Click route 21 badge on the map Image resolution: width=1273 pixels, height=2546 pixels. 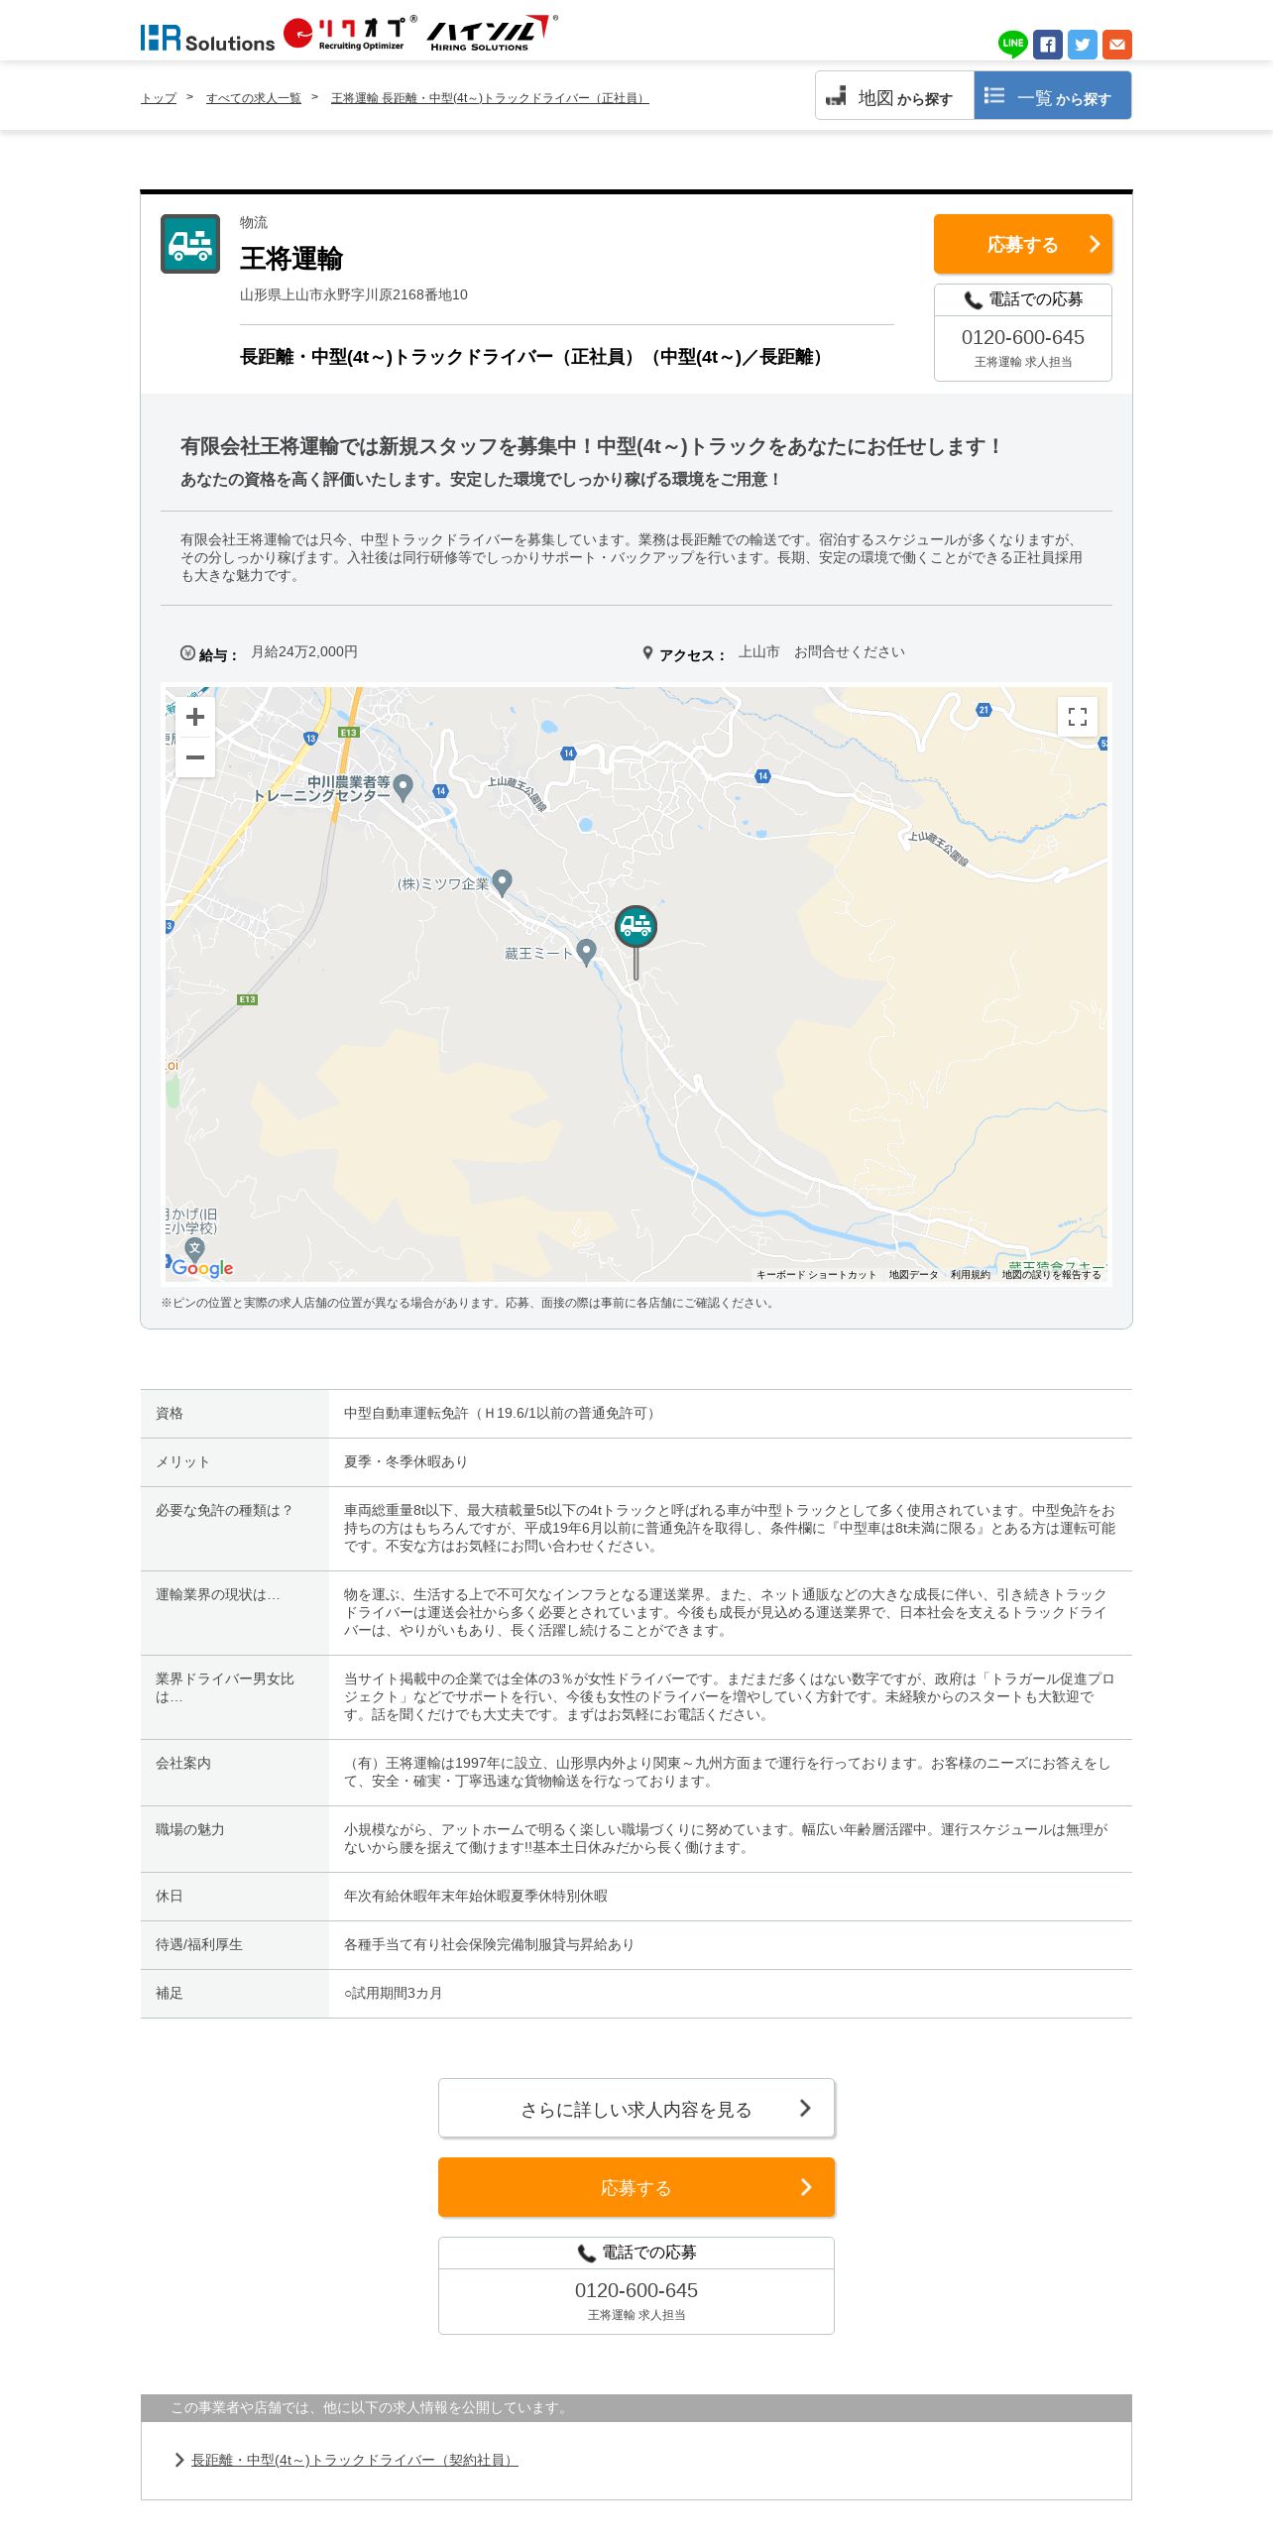click(x=984, y=710)
